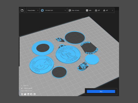Screen dimensions: 138x103
Task: Expand the print settings panel chevron
Action: [112, 10]
